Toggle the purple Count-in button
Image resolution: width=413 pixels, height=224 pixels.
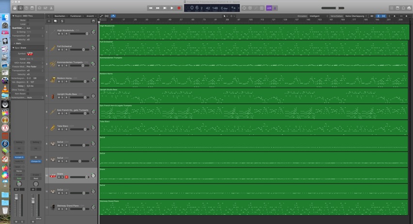pos(269,8)
